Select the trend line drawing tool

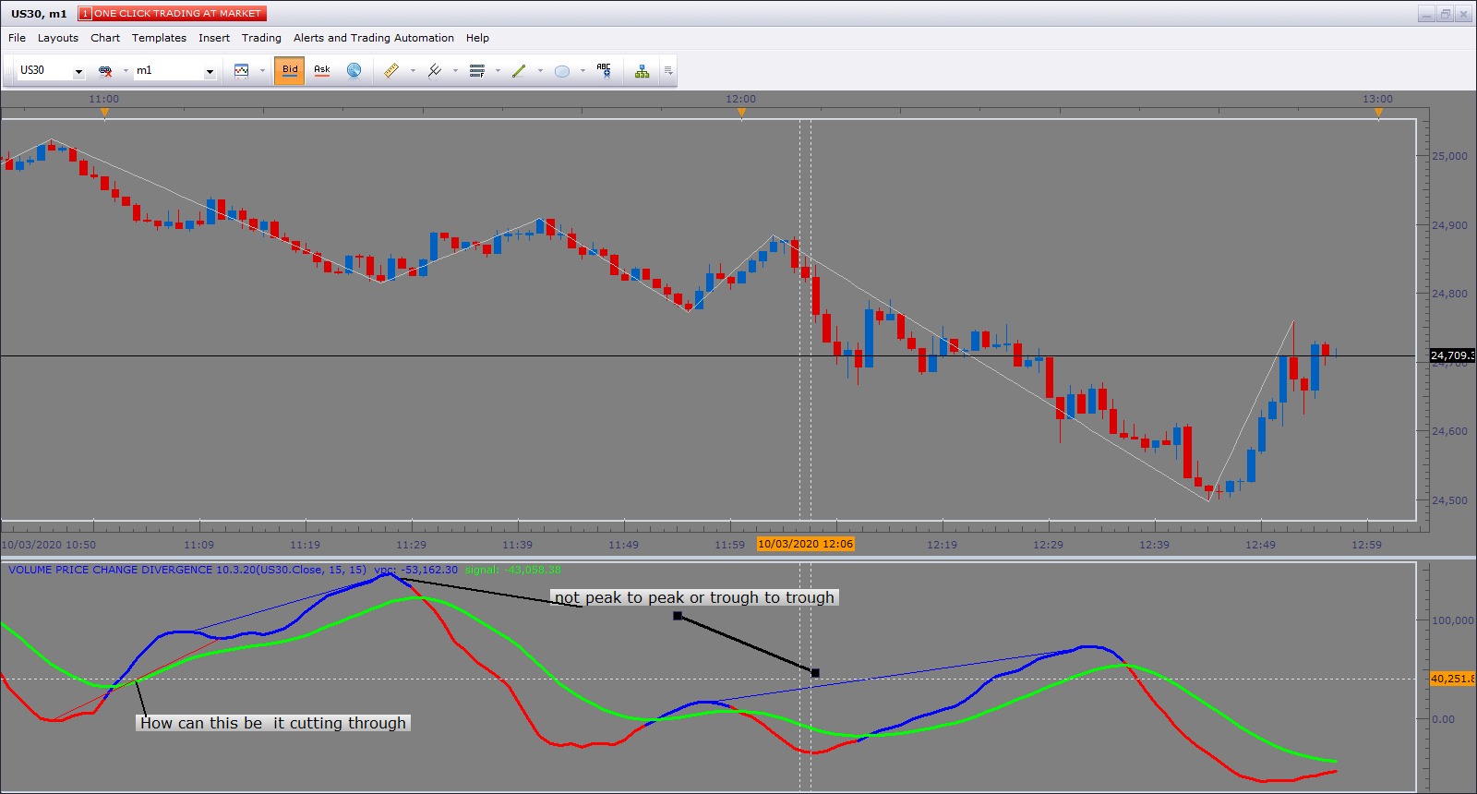click(x=519, y=70)
